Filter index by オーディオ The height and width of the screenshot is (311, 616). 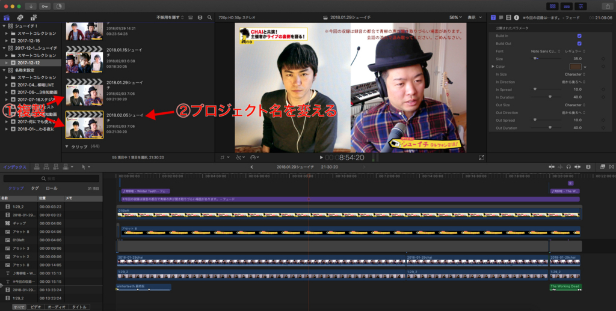point(56,307)
